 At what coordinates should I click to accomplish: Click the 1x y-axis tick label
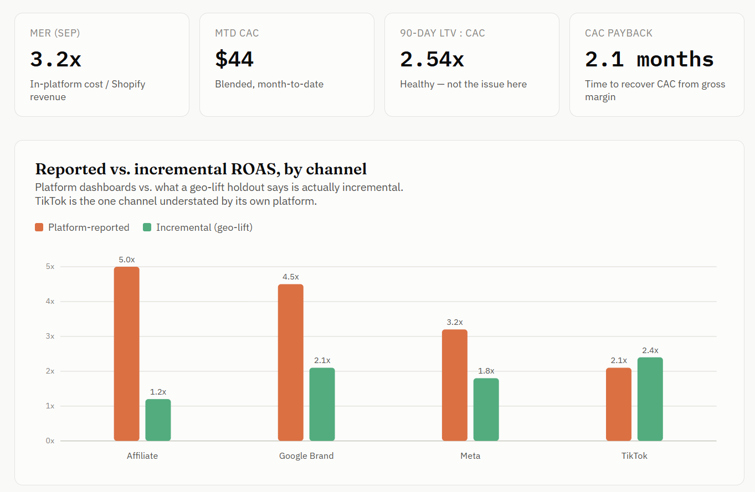click(50, 406)
